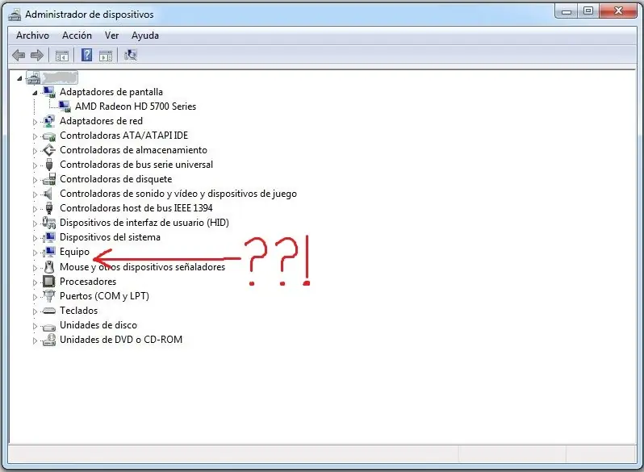The width and height of the screenshot is (644, 472).
Task: Minimize the Administrador de dispositivos window
Action: pos(567,11)
